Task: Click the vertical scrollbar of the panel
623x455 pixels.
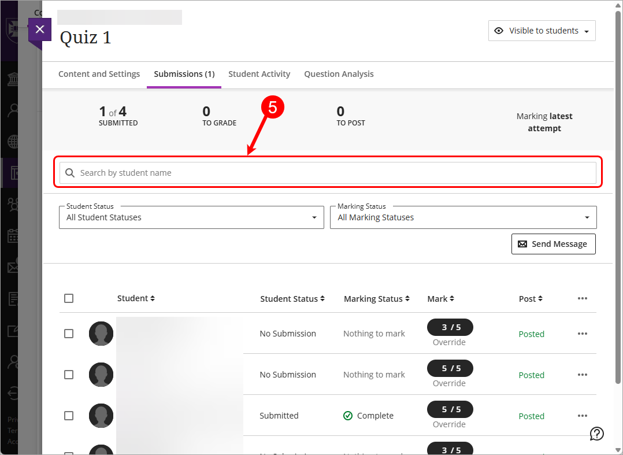Action: [618, 199]
